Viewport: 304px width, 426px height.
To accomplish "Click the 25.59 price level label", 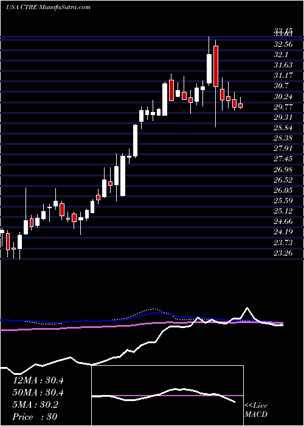I will tap(283, 201).
